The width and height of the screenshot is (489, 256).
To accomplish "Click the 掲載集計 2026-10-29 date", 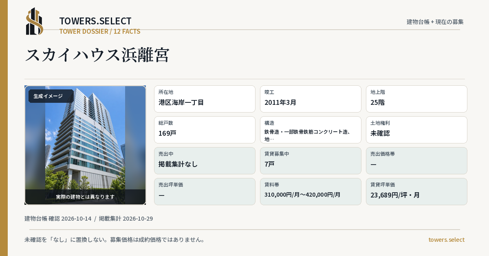I will pyautogui.click(x=126, y=219).
